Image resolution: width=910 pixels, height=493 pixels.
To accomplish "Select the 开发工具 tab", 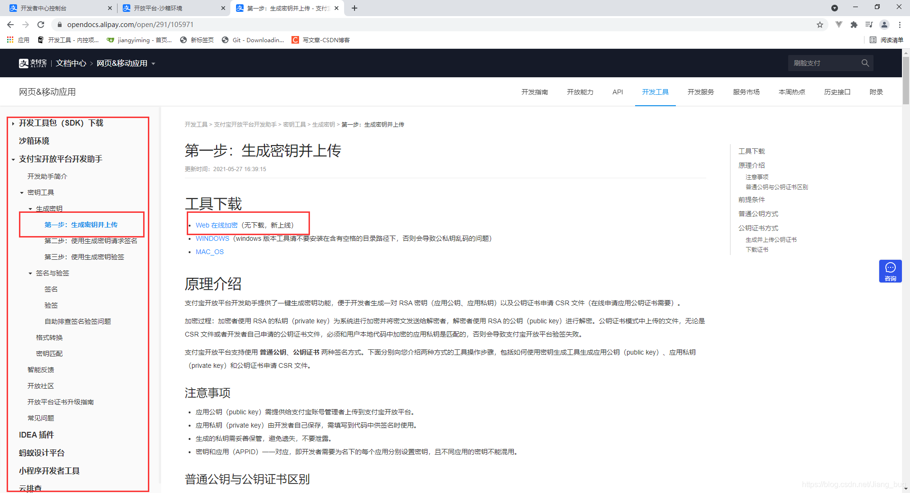I will click(655, 92).
